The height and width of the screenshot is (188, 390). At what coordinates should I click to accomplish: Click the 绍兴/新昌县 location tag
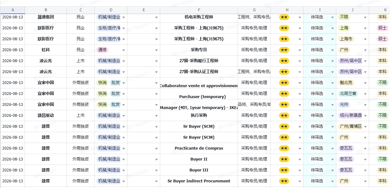(x=351, y=116)
